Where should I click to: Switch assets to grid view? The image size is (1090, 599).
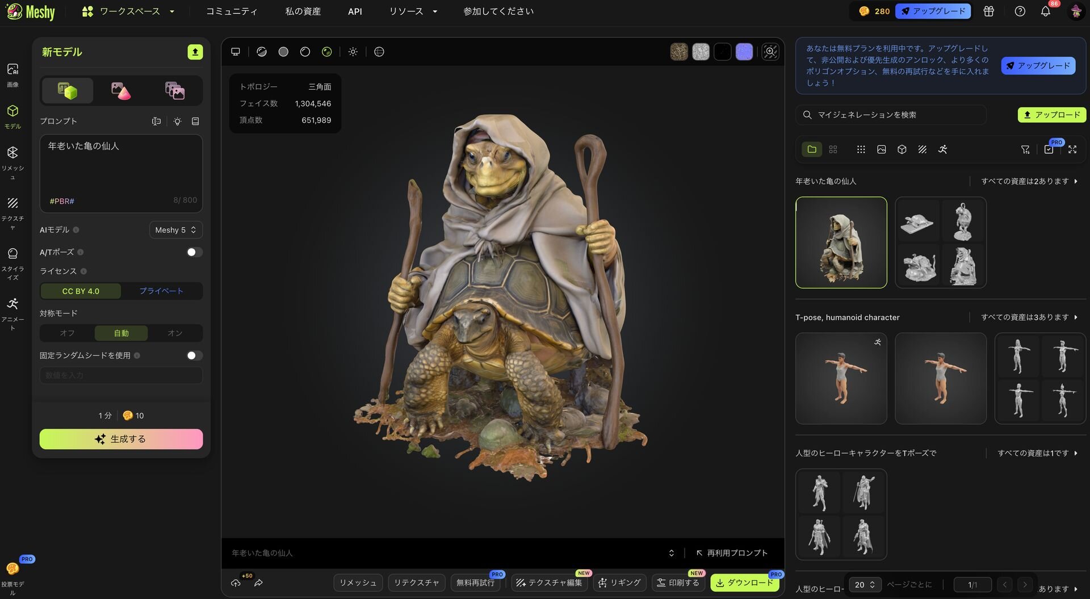pyautogui.click(x=833, y=149)
